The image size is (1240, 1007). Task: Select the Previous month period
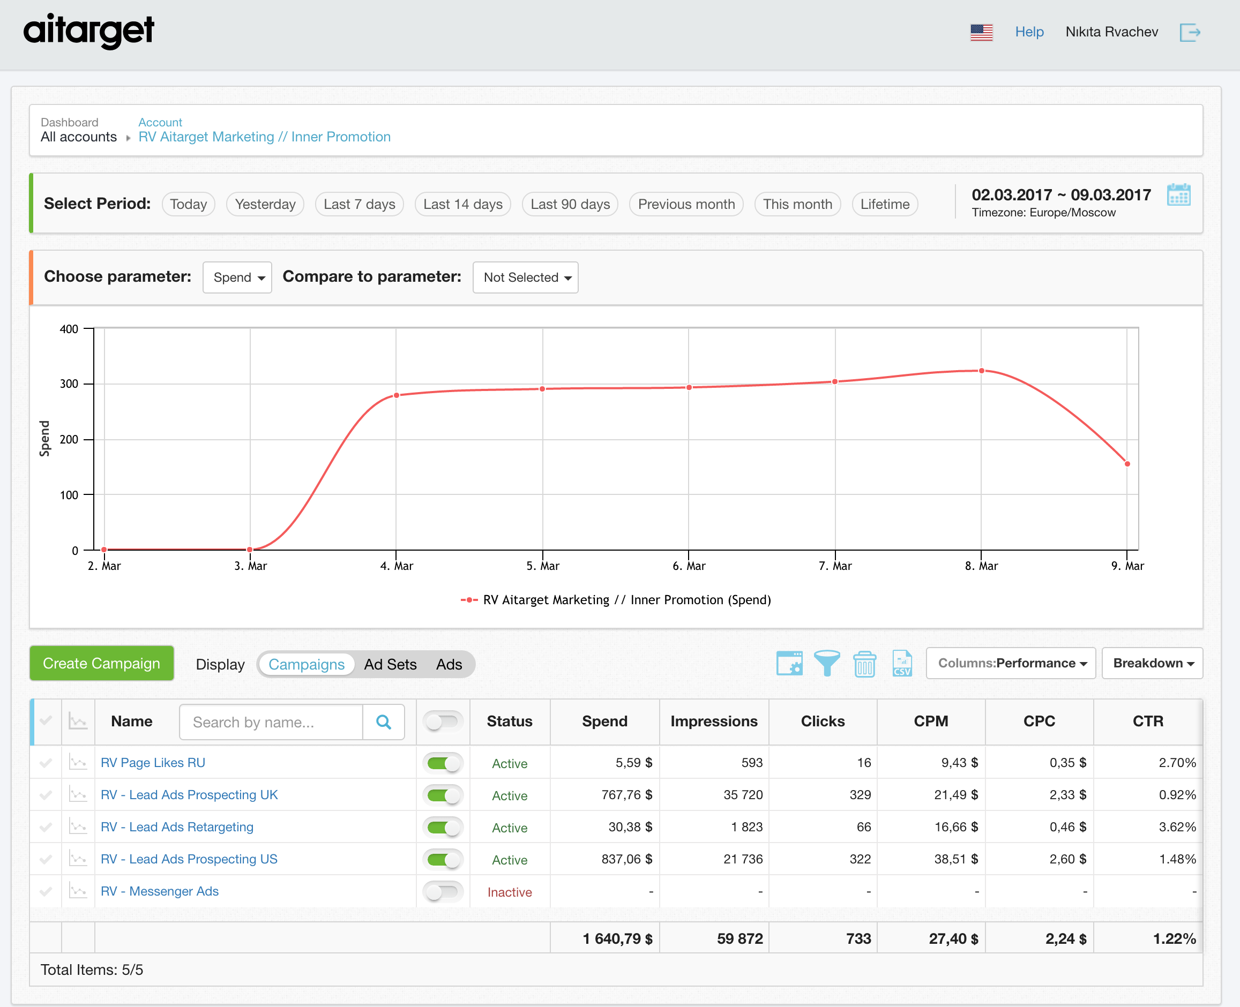pyautogui.click(x=686, y=204)
